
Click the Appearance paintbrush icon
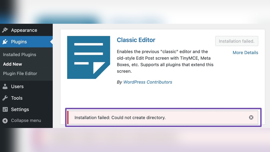coord(5,30)
